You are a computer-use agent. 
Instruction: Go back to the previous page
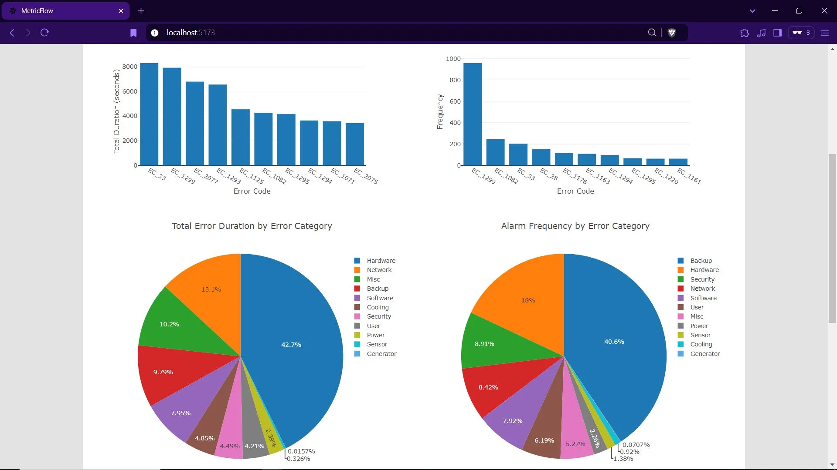click(x=12, y=33)
